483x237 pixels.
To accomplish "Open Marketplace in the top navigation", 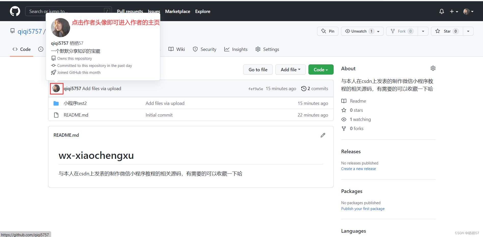I will 178,11.
